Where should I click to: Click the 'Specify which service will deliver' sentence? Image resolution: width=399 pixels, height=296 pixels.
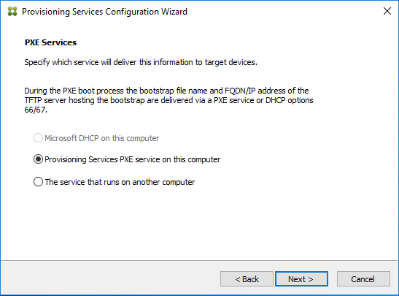[141, 62]
